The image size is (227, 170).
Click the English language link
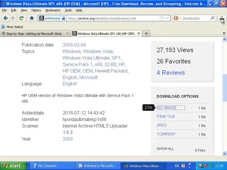70,84
